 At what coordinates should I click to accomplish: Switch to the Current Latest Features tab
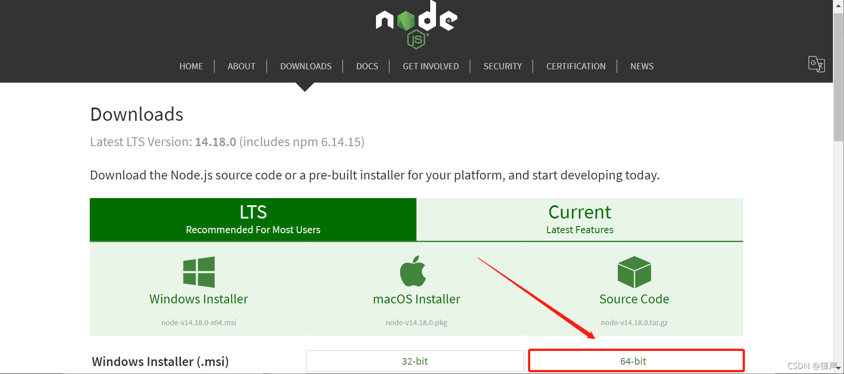tap(580, 219)
